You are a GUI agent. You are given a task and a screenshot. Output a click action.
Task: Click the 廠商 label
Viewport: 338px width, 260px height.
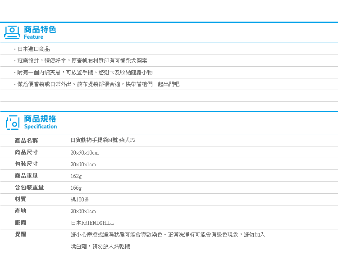(20, 223)
